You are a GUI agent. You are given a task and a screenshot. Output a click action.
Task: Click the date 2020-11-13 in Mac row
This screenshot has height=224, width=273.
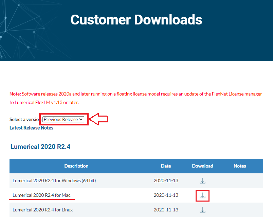click(x=166, y=195)
